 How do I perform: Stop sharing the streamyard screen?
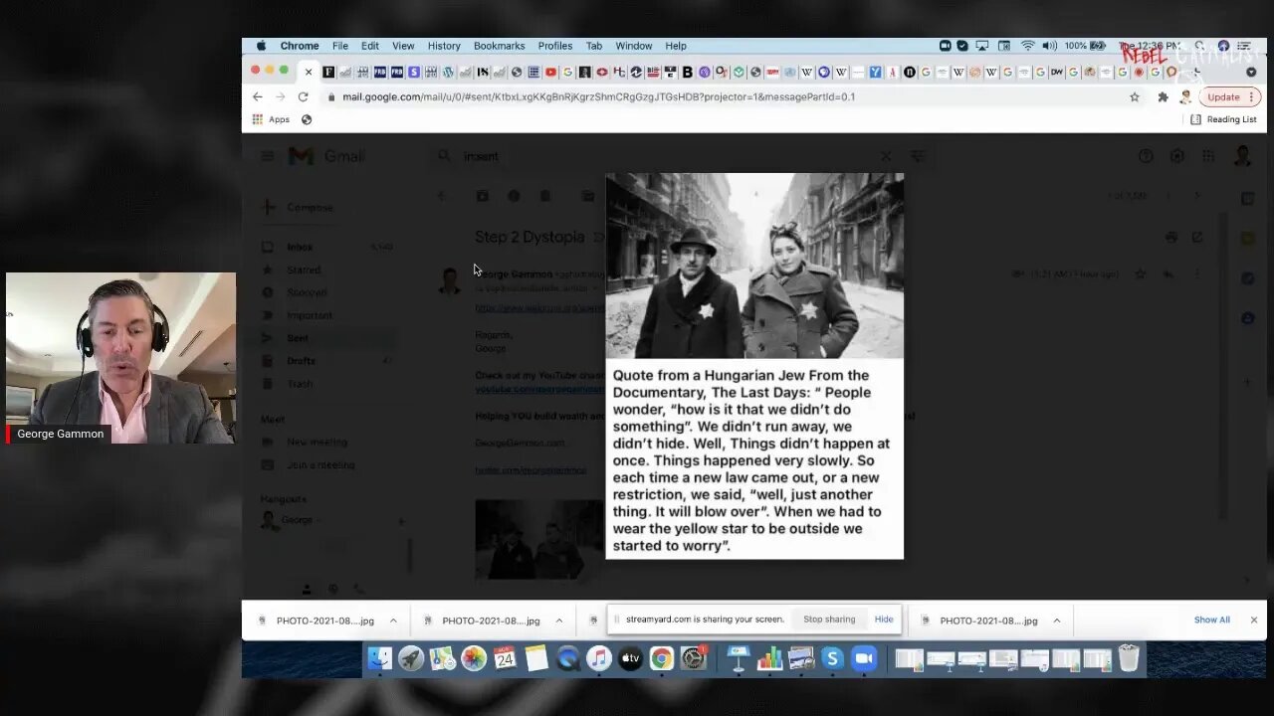click(x=829, y=619)
